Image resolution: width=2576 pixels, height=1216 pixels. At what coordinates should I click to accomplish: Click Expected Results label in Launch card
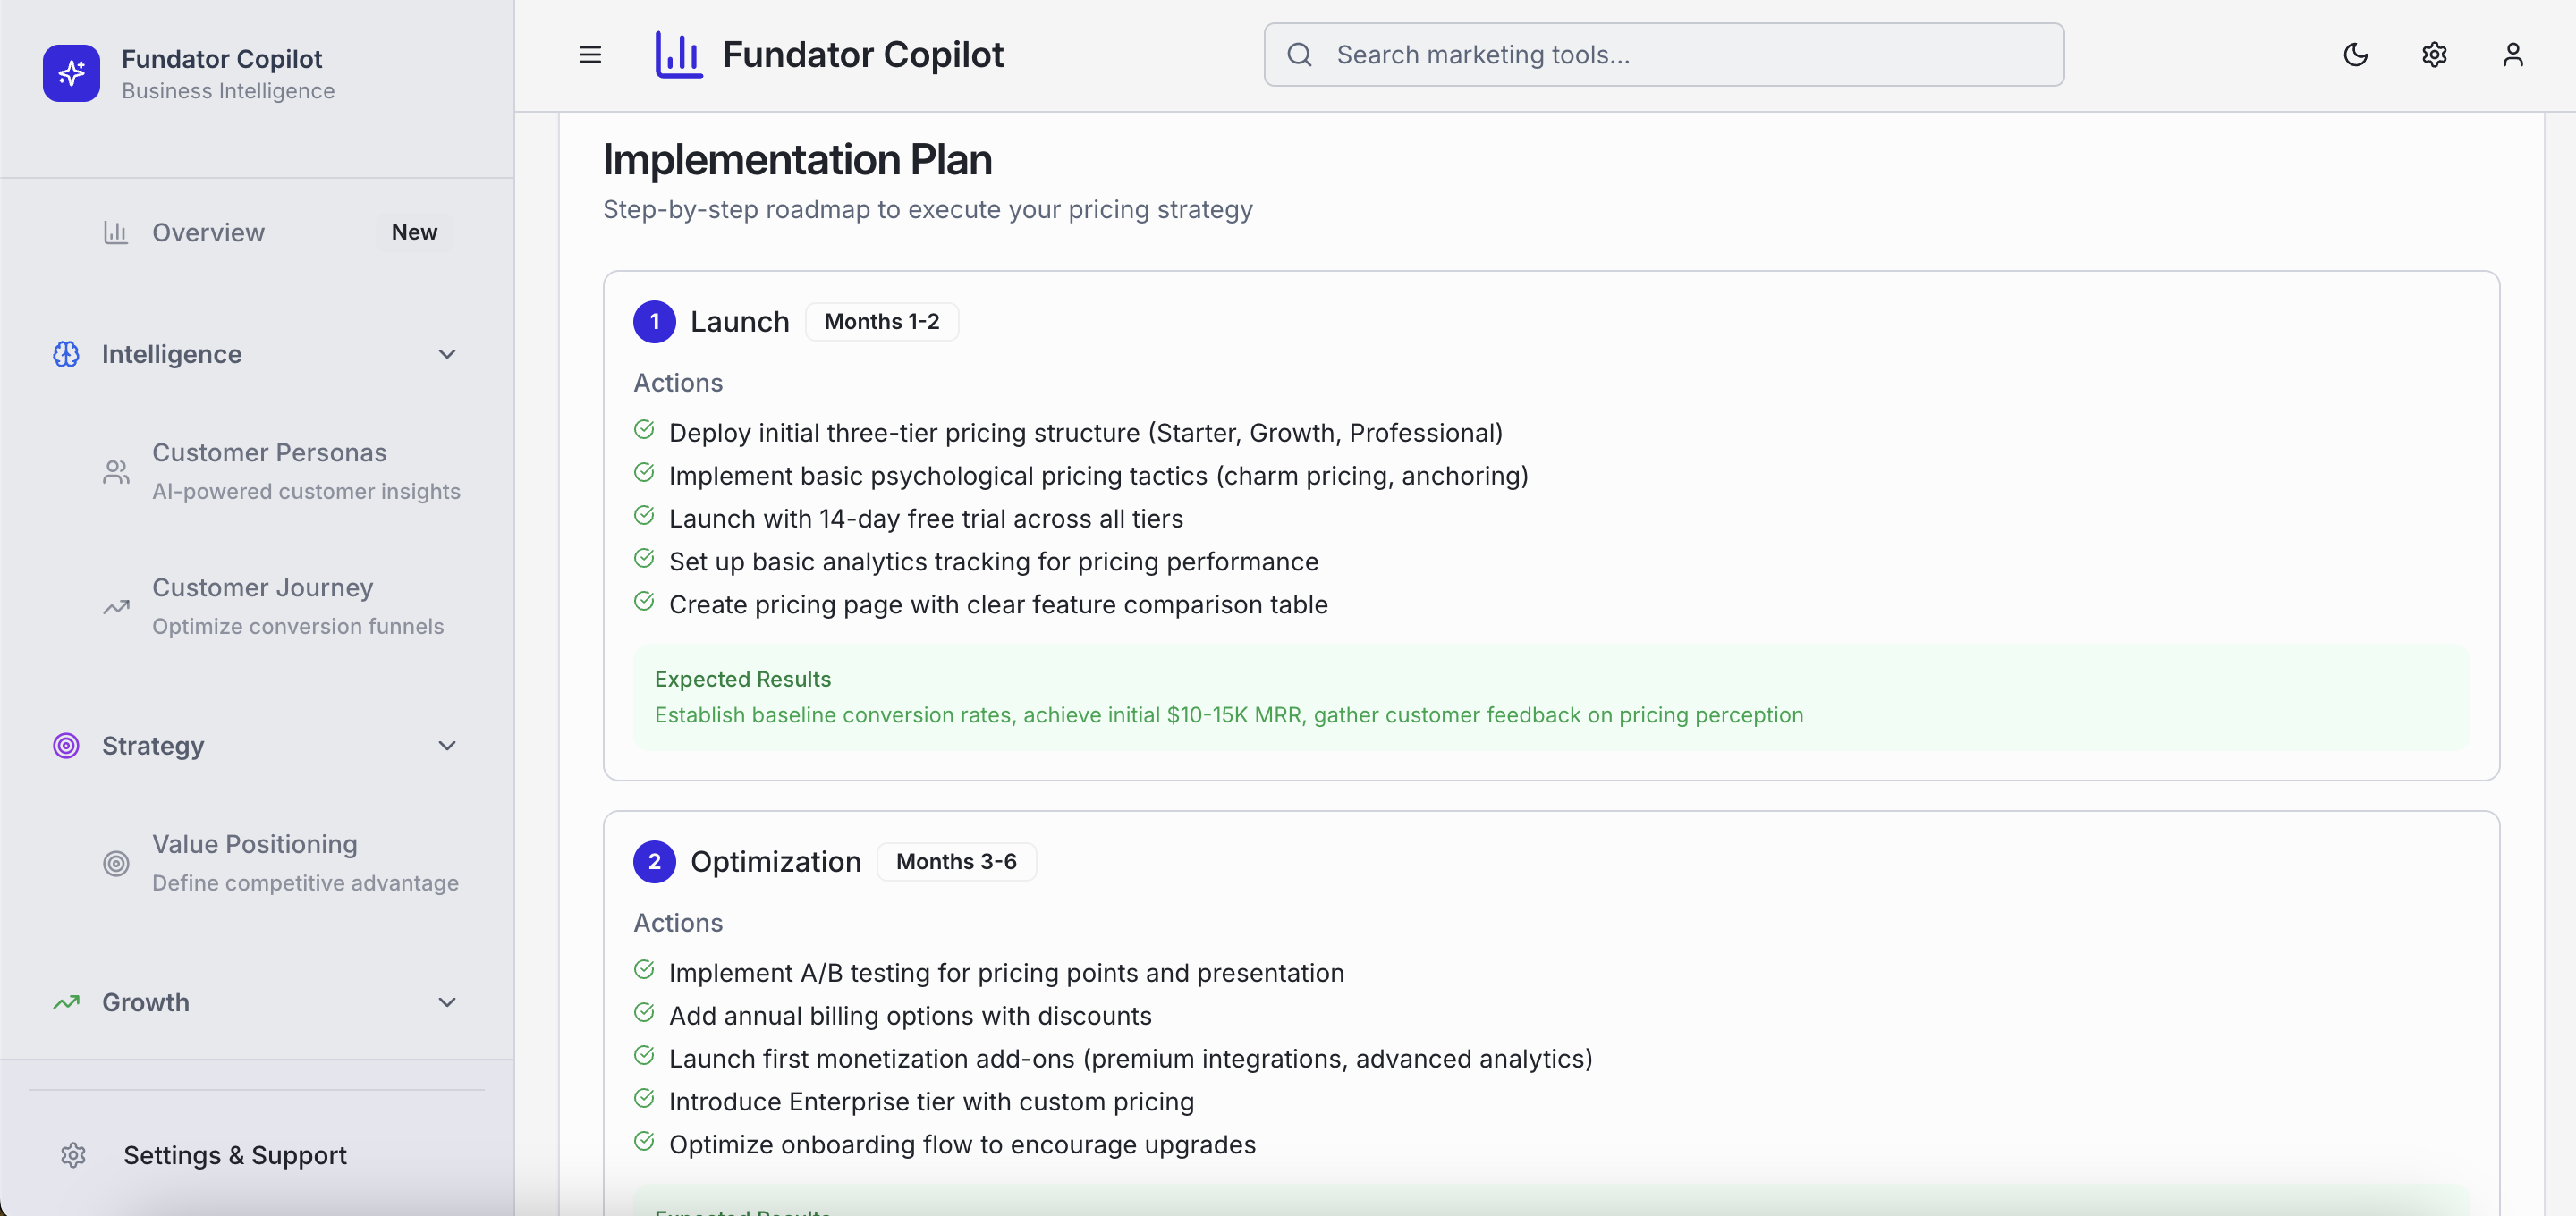point(742,679)
